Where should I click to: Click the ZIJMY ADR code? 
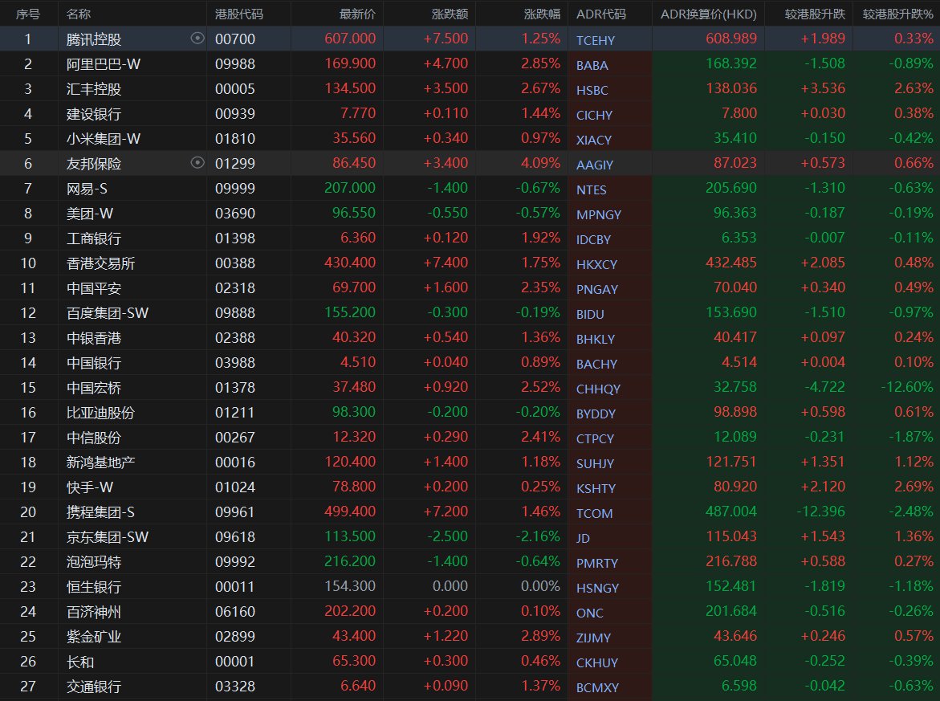click(593, 638)
